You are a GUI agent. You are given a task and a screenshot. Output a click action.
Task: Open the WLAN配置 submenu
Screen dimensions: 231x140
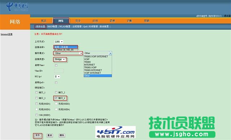point(65,26)
